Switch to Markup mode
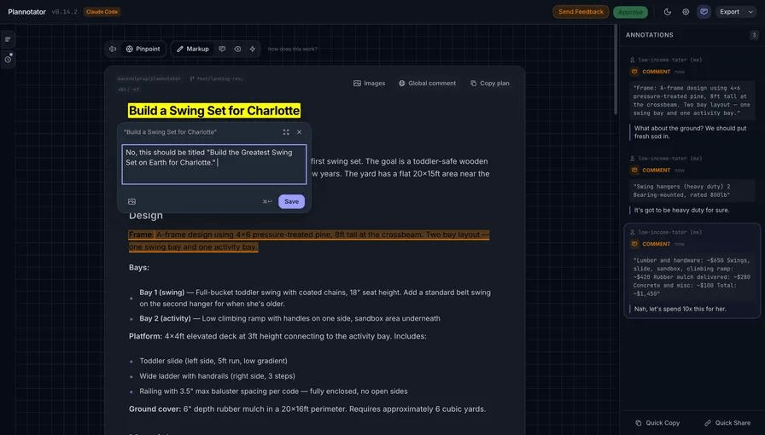This screenshot has height=435, width=765. pos(193,49)
